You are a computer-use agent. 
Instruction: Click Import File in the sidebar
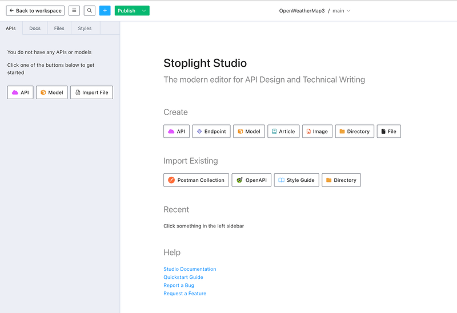(x=91, y=92)
